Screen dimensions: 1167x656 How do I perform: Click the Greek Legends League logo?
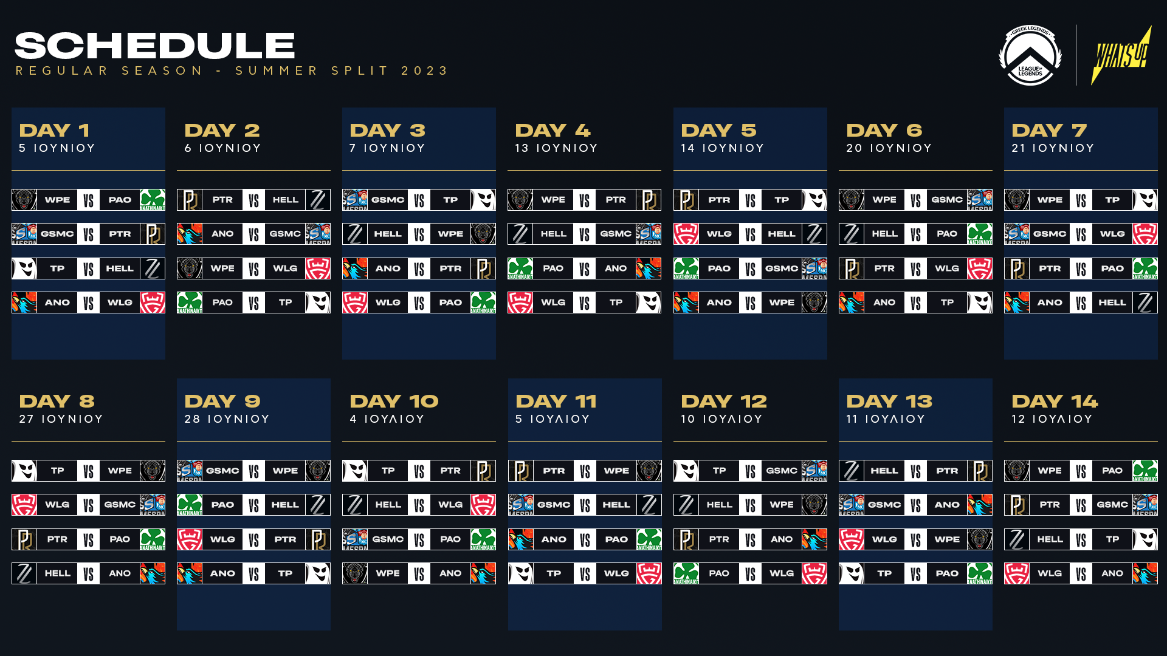pos(1030,55)
